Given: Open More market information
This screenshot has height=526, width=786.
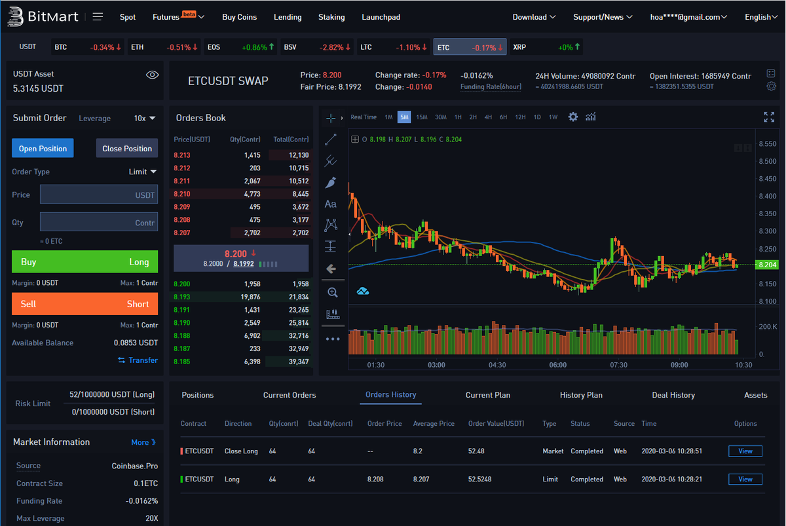Looking at the screenshot, I should pyautogui.click(x=143, y=442).
